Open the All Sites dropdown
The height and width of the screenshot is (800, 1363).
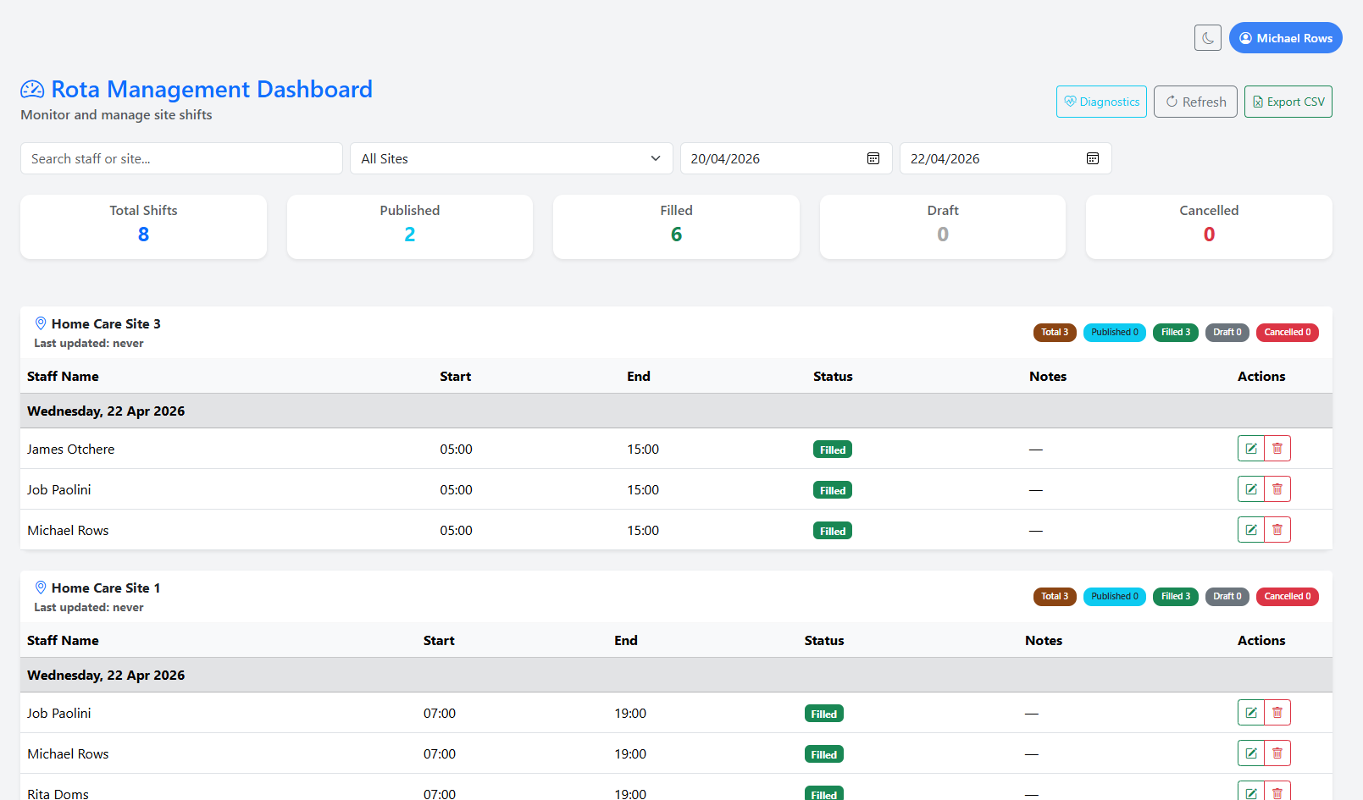point(511,158)
